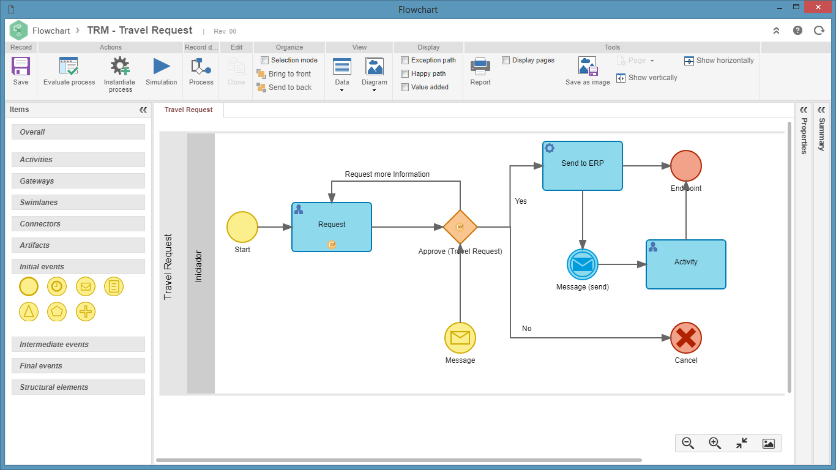Start the Simulation play icon
This screenshot has width=836, height=470.
coord(162,66)
